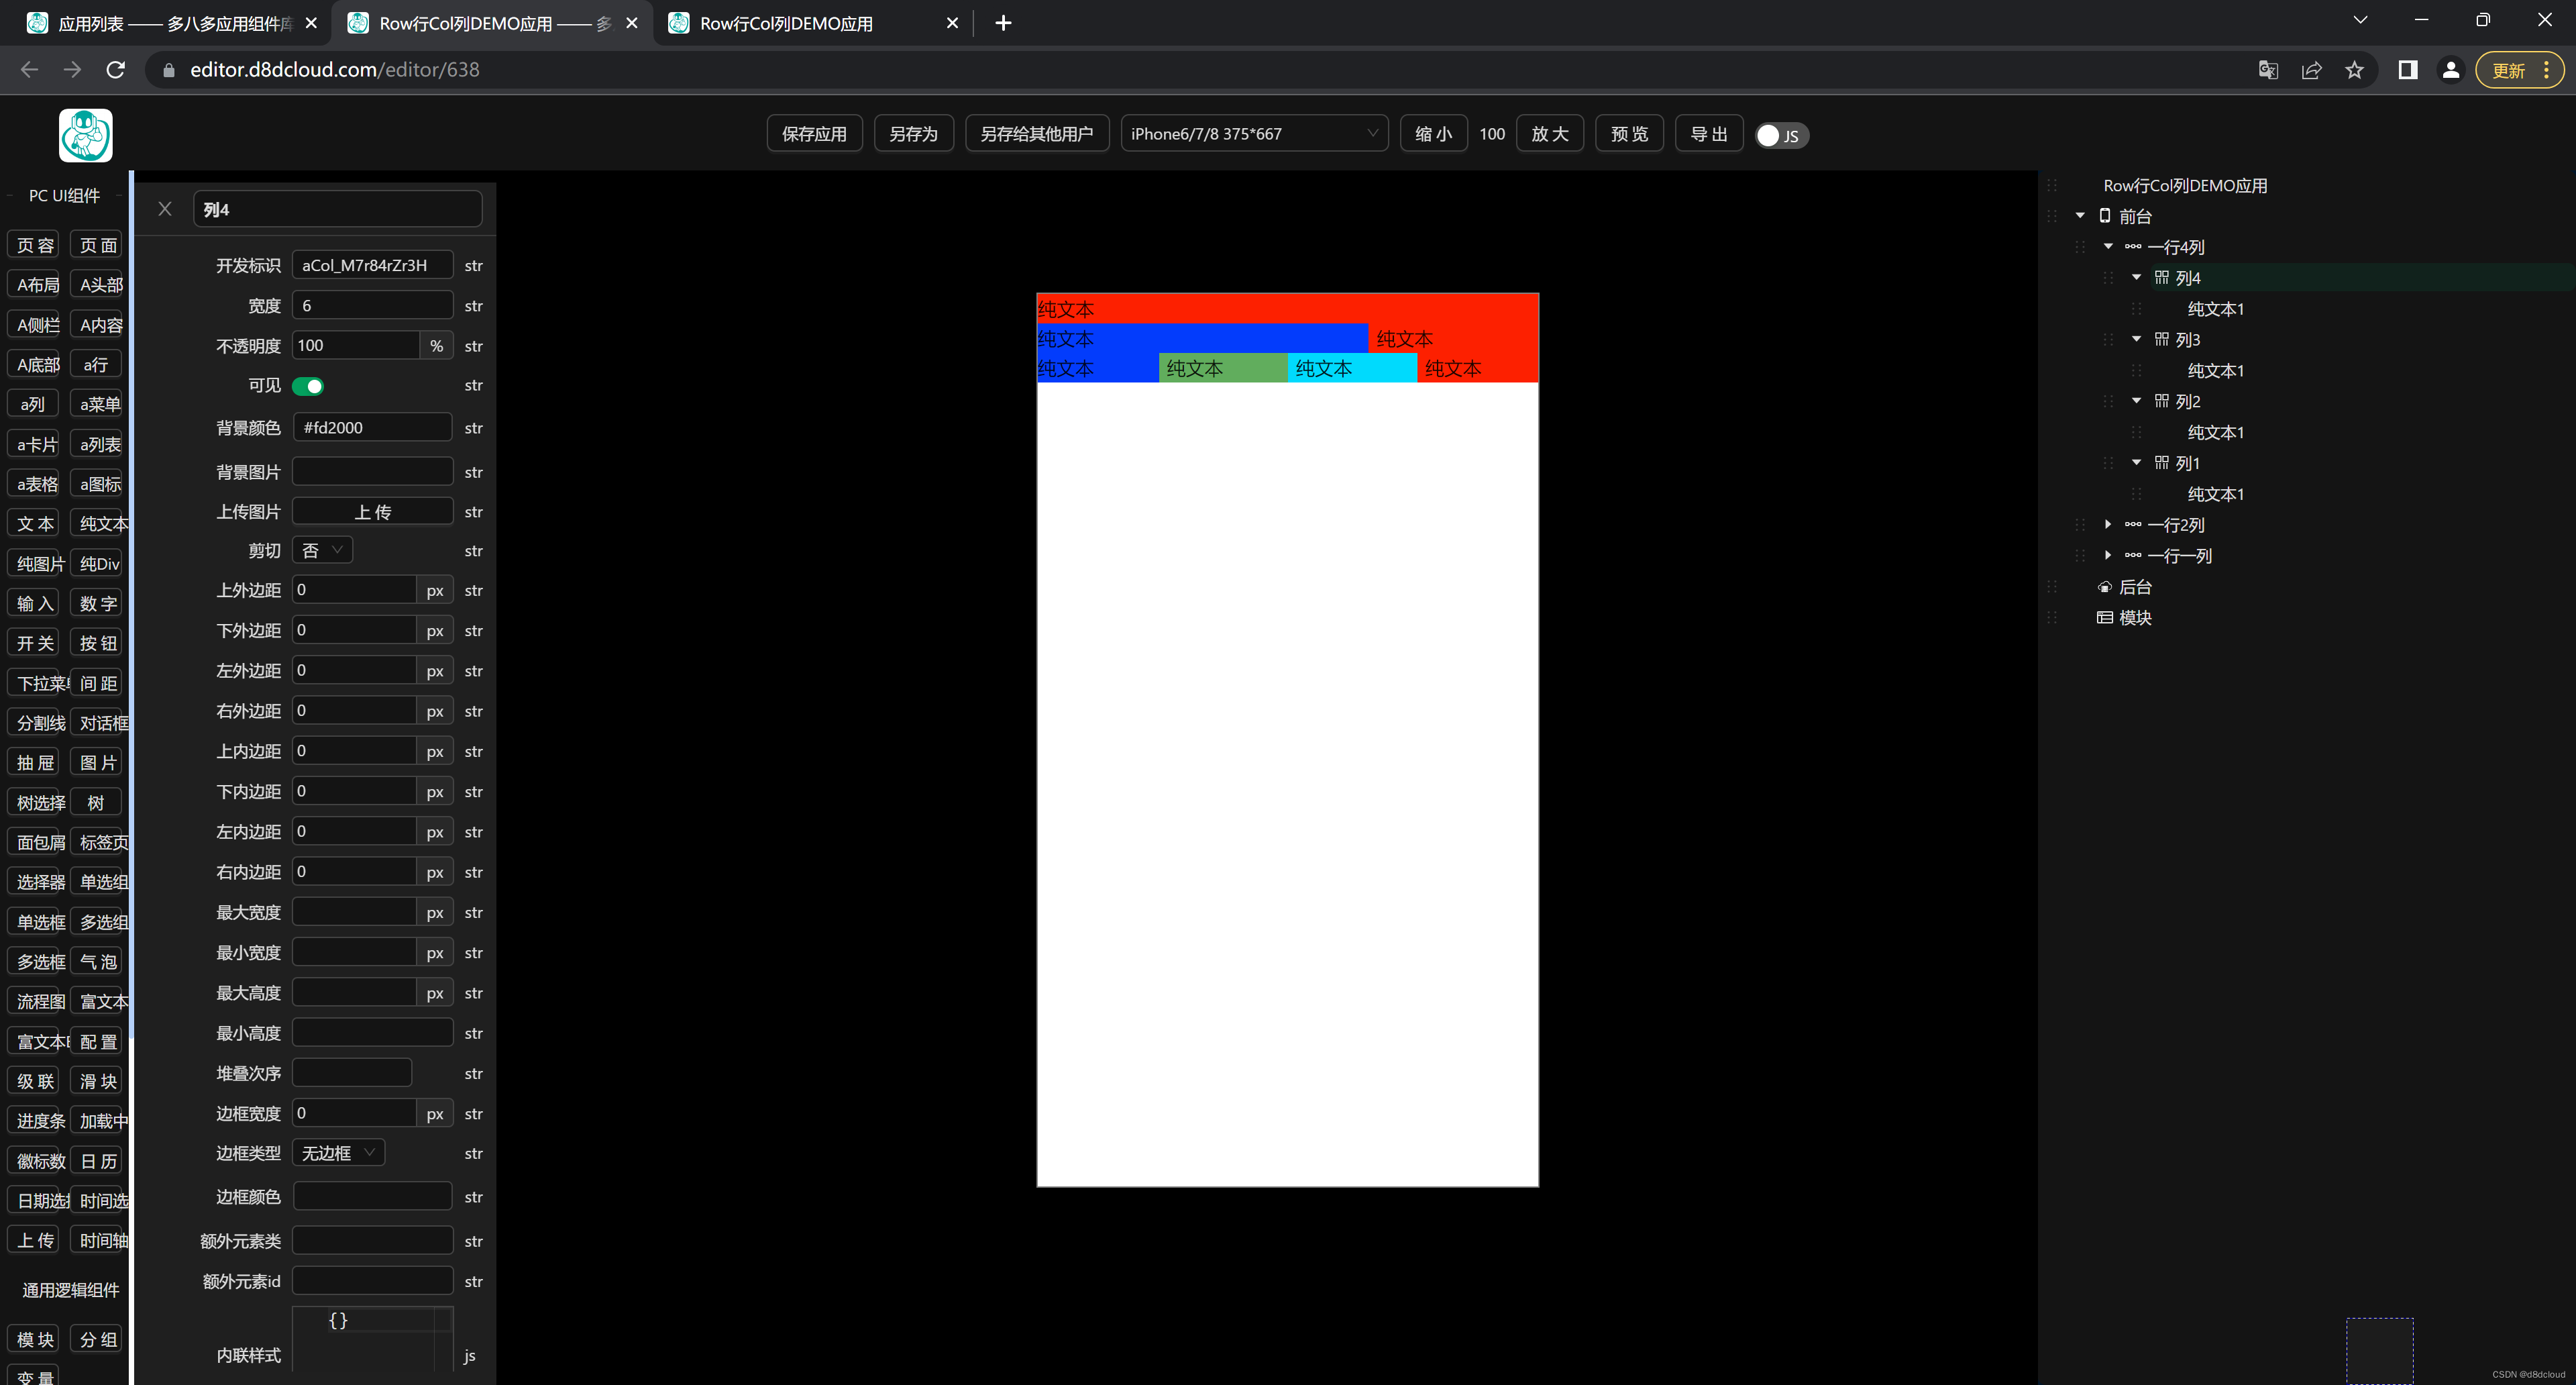Toggle the JS mode switch
2576x1385 pixels.
click(1781, 135)
